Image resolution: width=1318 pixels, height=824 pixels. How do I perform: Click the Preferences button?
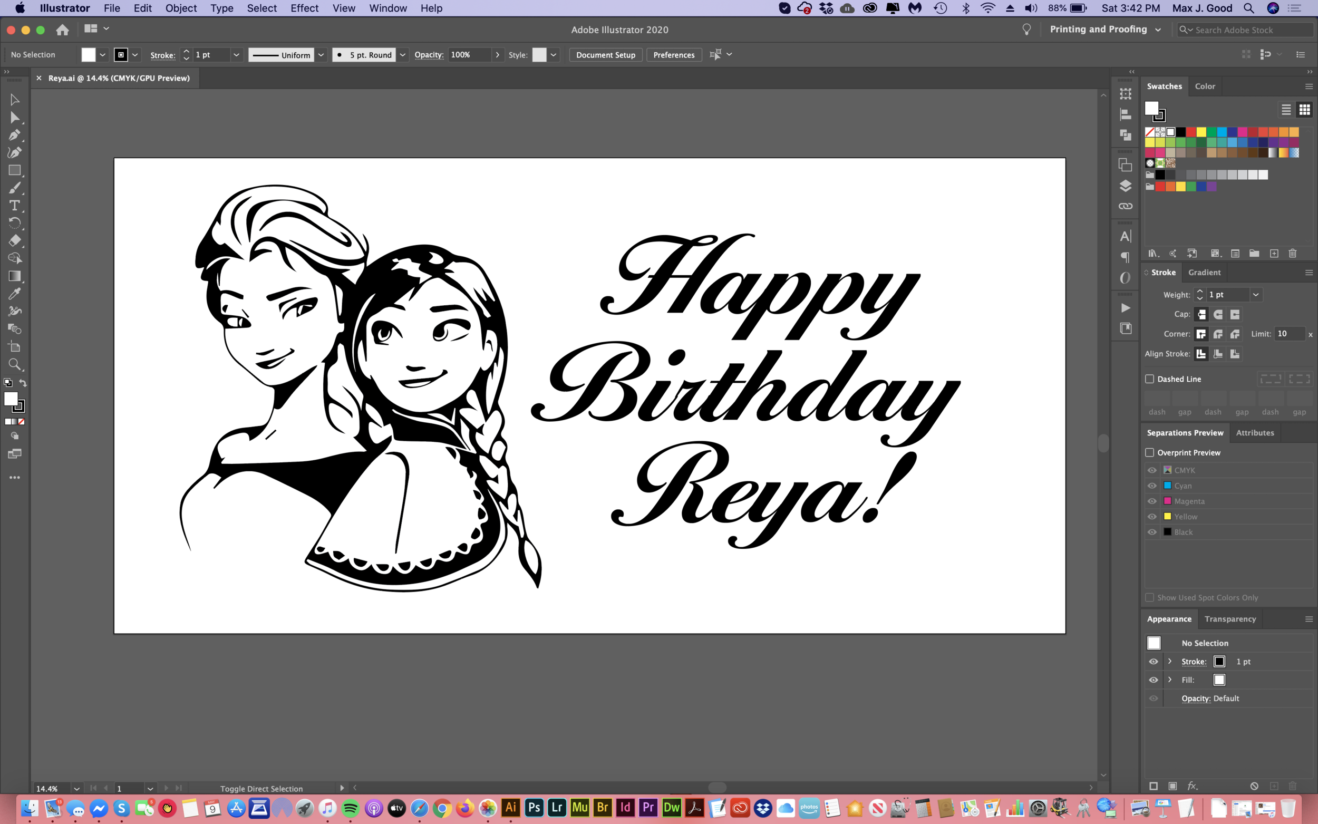click(x=673, y=55)
